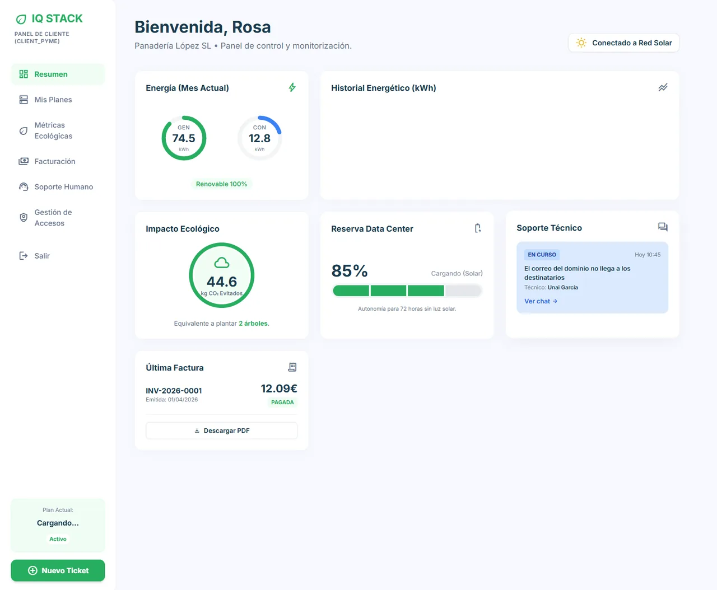Image resolution: width=717 pixels, height=590 pixels.
Task: Click the 12.09€ invoice amount
Action: [279, 388]
